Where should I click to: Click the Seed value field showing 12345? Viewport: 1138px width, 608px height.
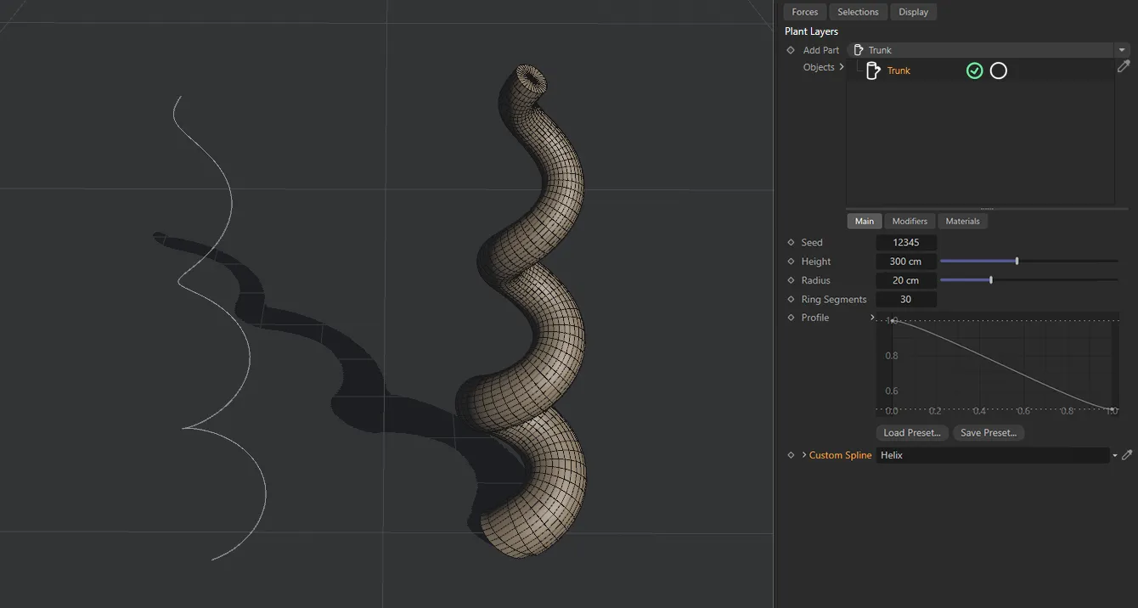coord(906,242)
